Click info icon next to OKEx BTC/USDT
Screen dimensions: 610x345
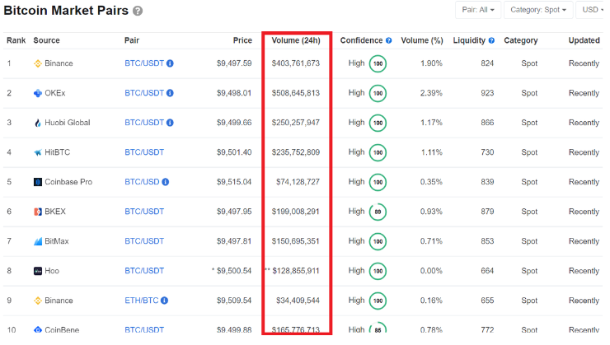pos(170,93)
